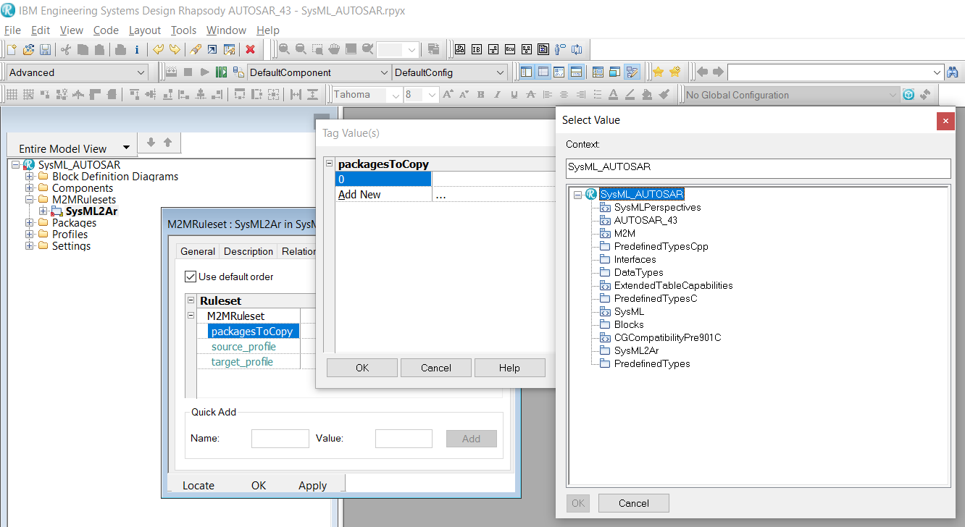Screen dimensions: 965x527
Task: Click the Stop square icon
Action: (x=188, y=72)
